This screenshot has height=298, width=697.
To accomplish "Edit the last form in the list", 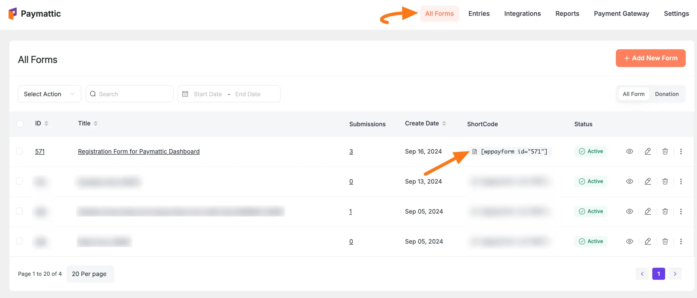I will click(648, 241).
